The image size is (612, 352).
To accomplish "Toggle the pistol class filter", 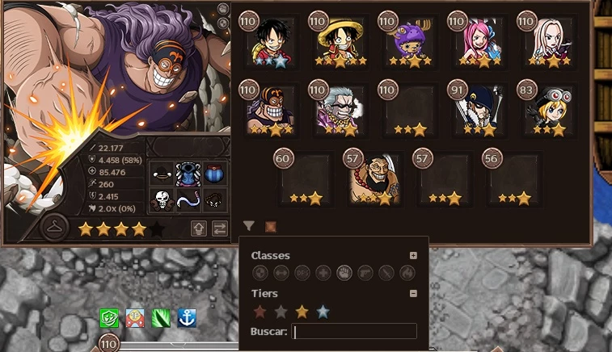I will (x=365, y=273).
